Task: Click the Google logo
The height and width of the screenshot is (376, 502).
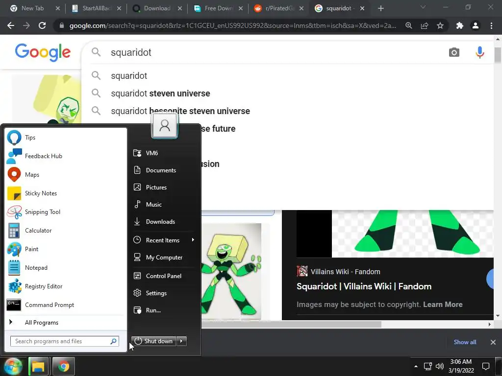Action: [x=43, y=53]
